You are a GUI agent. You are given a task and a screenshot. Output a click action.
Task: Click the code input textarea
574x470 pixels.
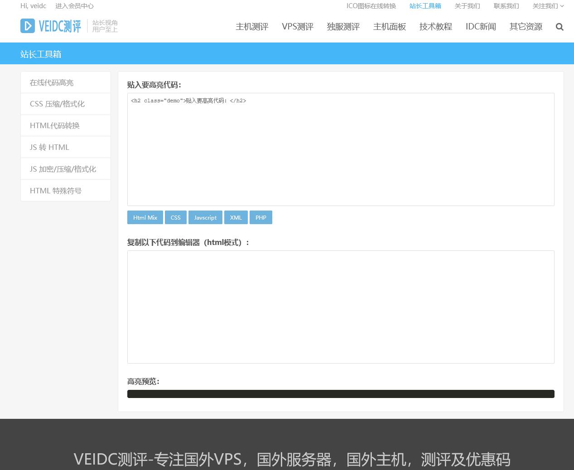click(x=341, y=149)
